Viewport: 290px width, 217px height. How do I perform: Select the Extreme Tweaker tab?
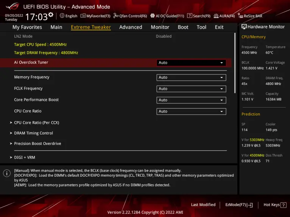(91, 27)
